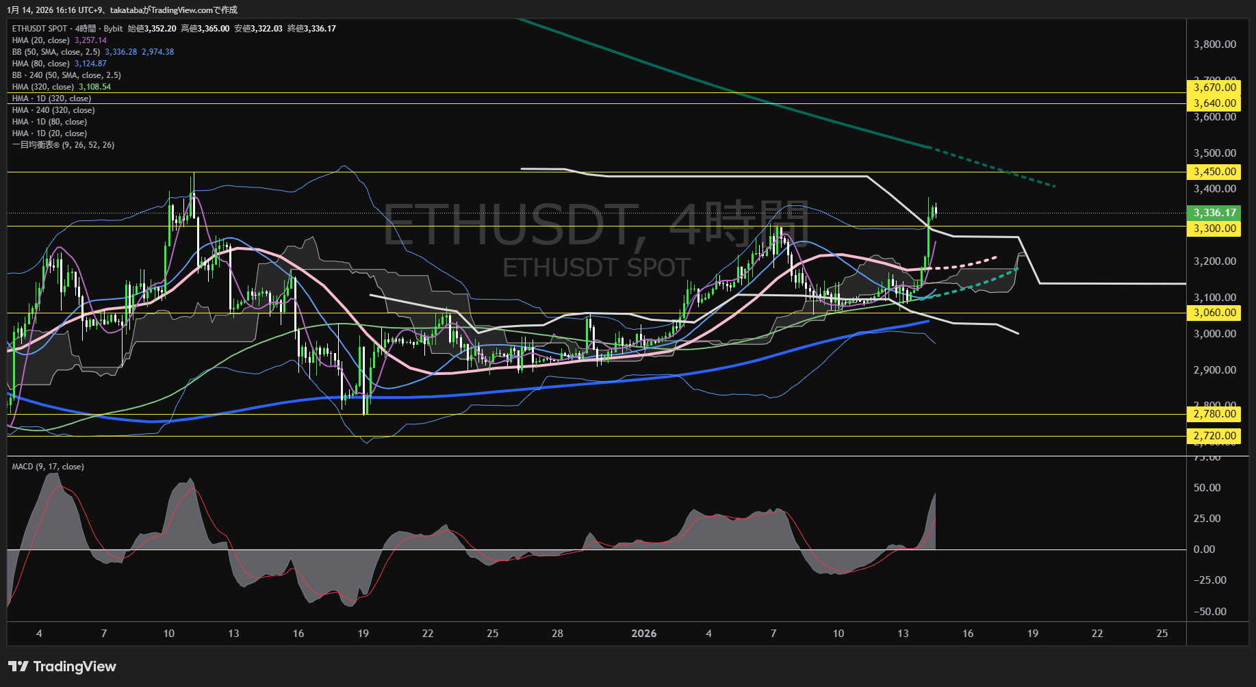Select the yellow 3,450.00 price level label
The width and height of the screenshot is (1256, 687).
[1214, 172]
